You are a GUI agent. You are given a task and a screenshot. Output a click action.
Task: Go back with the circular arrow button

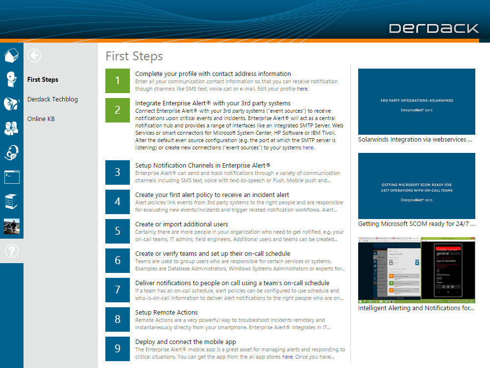tap(34, 55)
